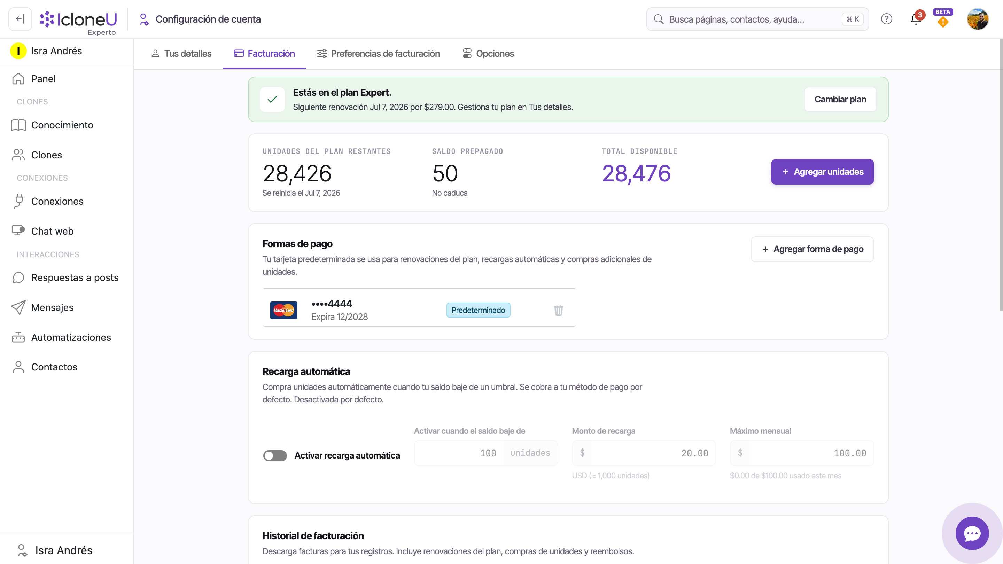Click the BETA warning badge icon
The width and height of the screenshot is (1003, 564).
point(943,19)
